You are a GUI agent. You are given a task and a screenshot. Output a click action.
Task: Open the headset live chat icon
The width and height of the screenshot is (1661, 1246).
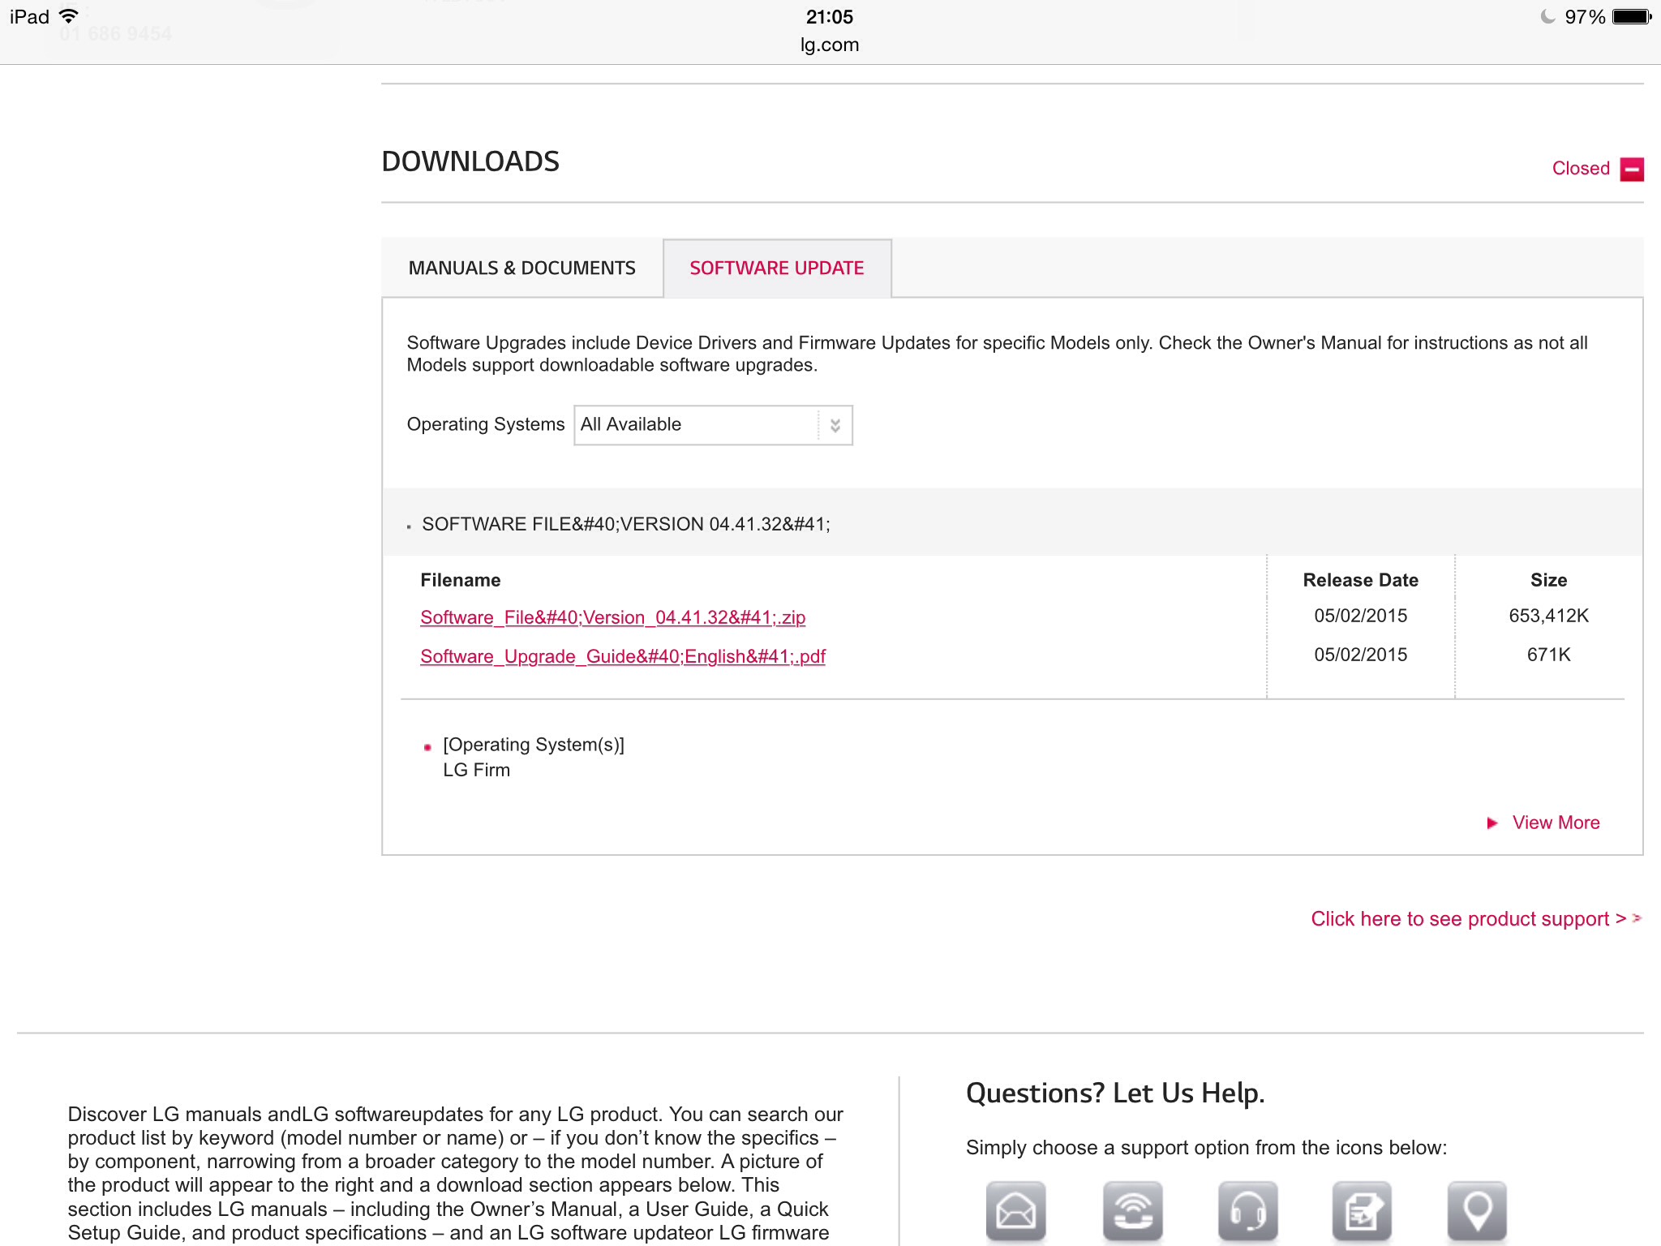pos(1247,1212)
